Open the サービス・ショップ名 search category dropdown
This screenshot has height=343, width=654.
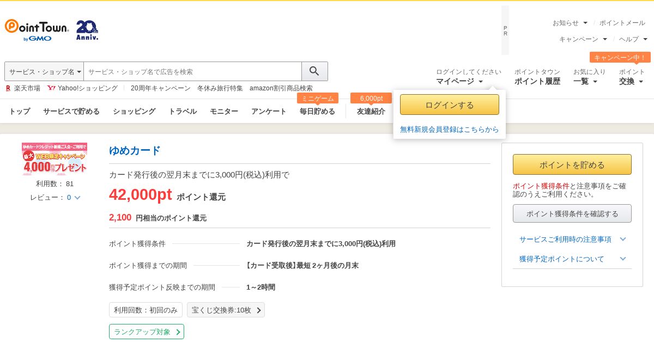44,71
